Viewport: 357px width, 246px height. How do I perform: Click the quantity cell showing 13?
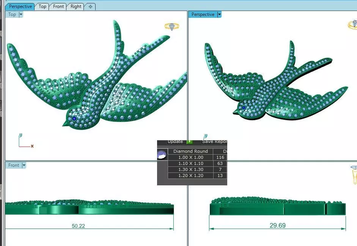tap(220, 175)
